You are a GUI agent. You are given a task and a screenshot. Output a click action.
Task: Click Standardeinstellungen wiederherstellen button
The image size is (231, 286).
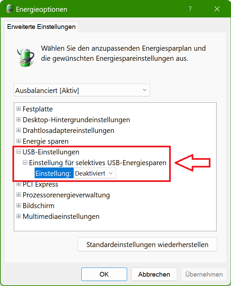[x=147, y=244]
